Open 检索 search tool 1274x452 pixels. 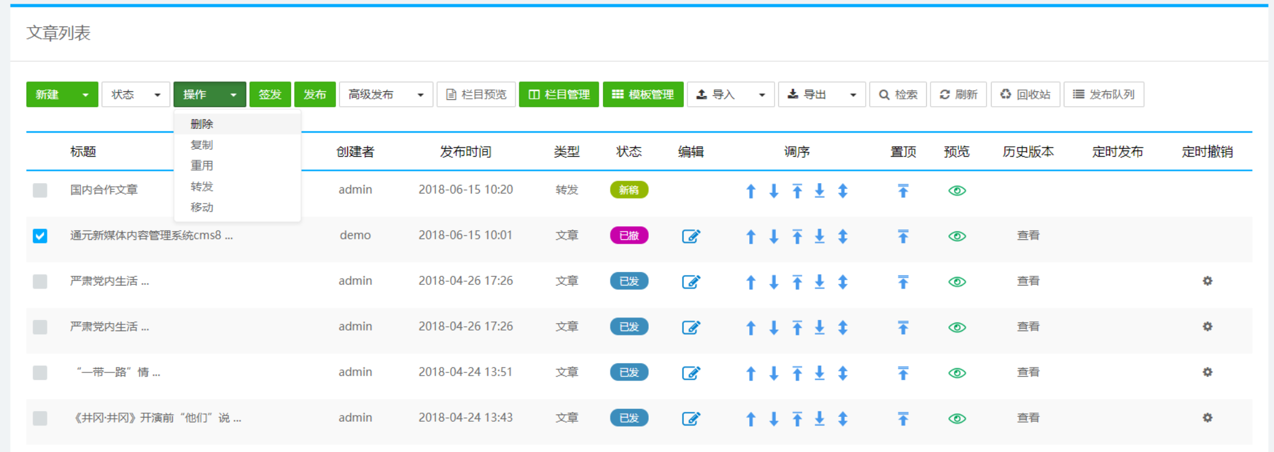(898, 94)
